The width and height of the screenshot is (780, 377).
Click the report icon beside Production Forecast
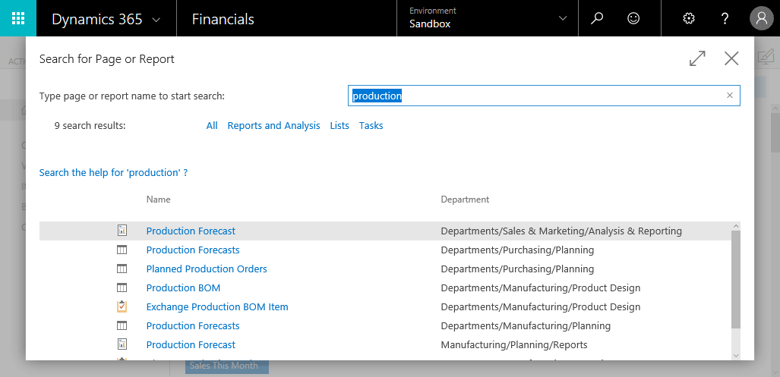point(122,231)
